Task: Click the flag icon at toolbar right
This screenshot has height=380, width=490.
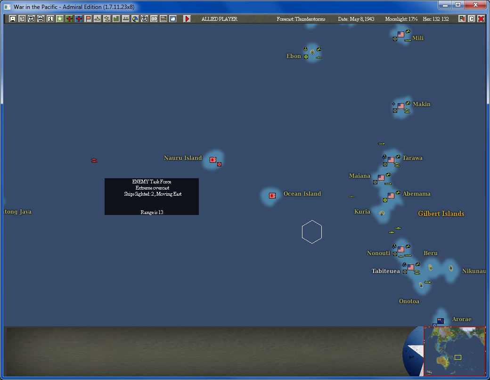Action: (x=462, y=19)
